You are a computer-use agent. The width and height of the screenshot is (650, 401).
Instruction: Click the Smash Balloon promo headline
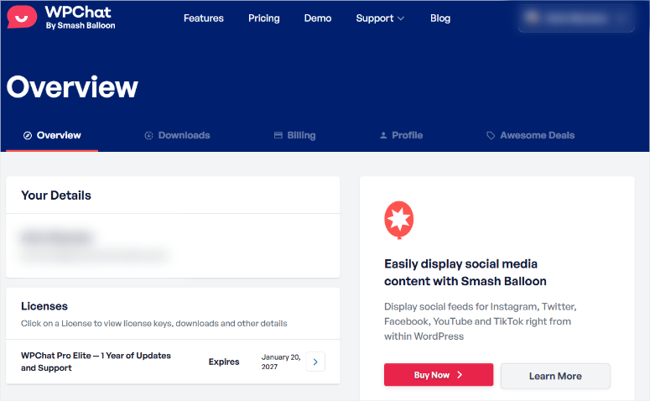[x=465, y=273]
